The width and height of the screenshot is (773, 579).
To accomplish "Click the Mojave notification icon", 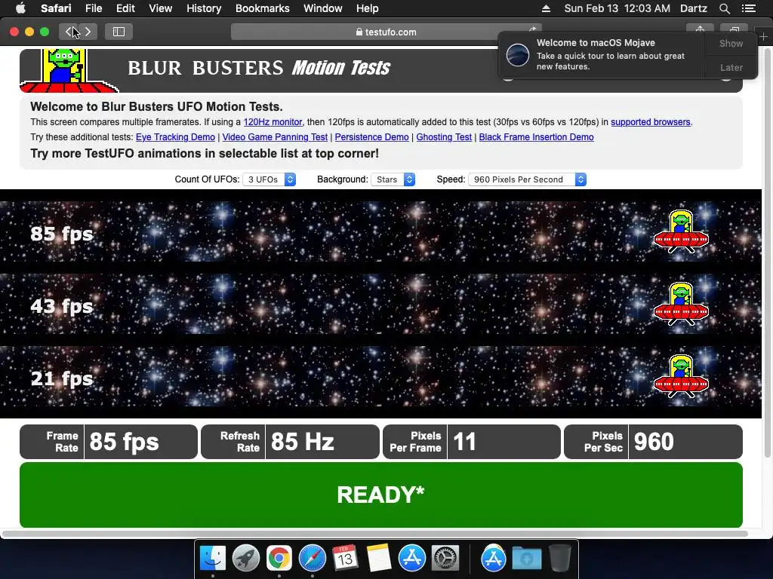I will pos(518,54).
